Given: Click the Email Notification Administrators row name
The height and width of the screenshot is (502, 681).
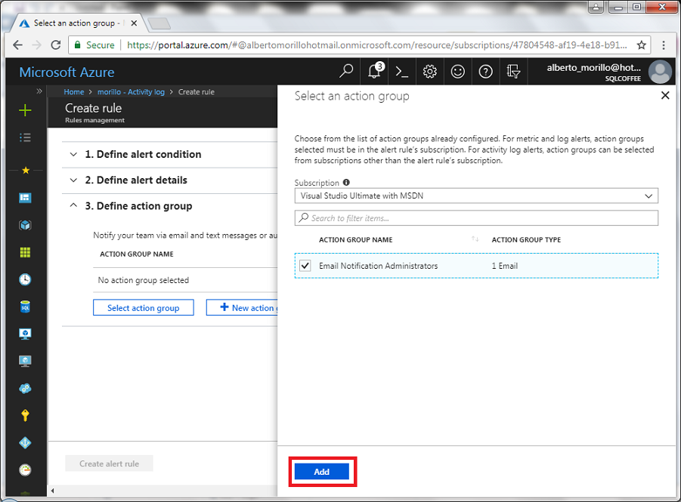Looking at the screenshot, I should pyautogui.click(x=378, y=266).
